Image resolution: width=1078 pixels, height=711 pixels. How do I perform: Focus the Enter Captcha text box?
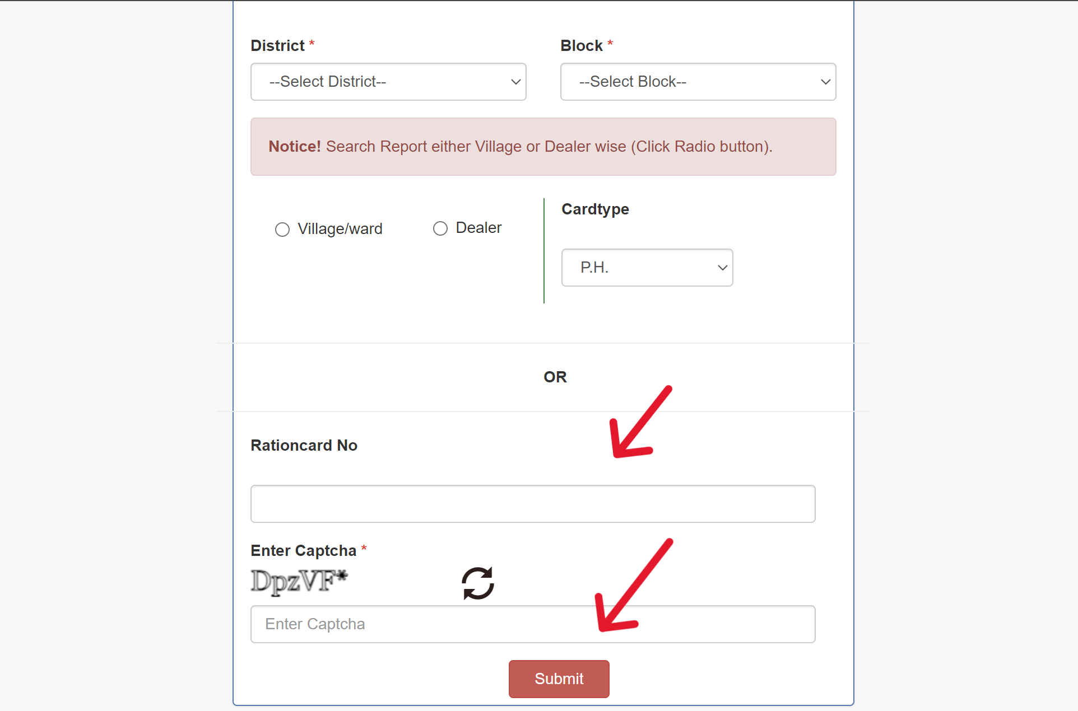533,624
